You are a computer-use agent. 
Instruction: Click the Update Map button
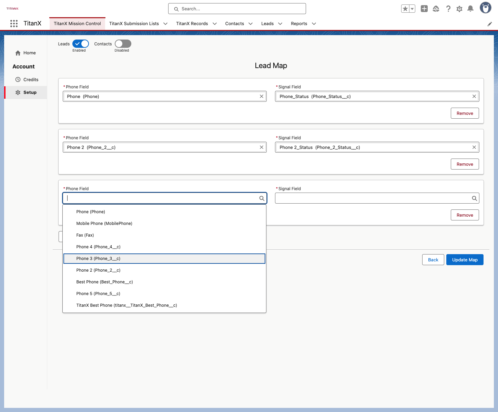(465, 260)
